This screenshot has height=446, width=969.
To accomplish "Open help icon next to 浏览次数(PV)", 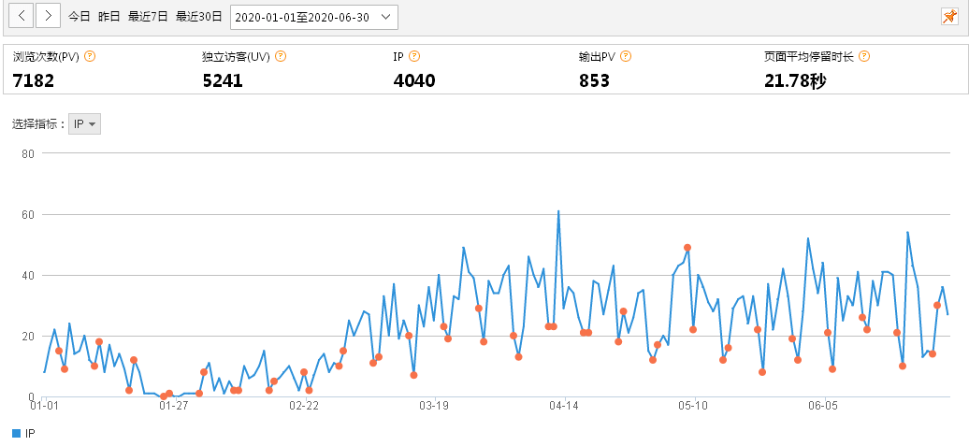I will tap(90, 56).
